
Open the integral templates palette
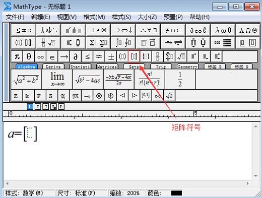[x=123, y=43]
